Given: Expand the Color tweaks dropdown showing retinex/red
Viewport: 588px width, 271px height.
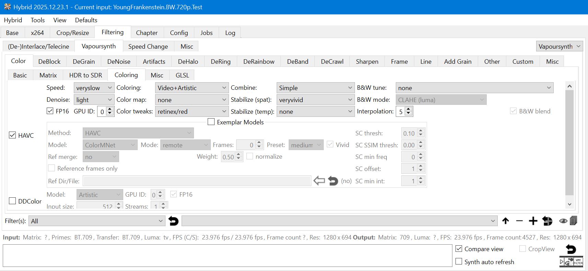Looking at the screenshot, I should coord(192,112).
